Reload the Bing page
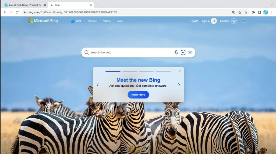276x154 pixels. pyautogui.click(x=17, y=12)
